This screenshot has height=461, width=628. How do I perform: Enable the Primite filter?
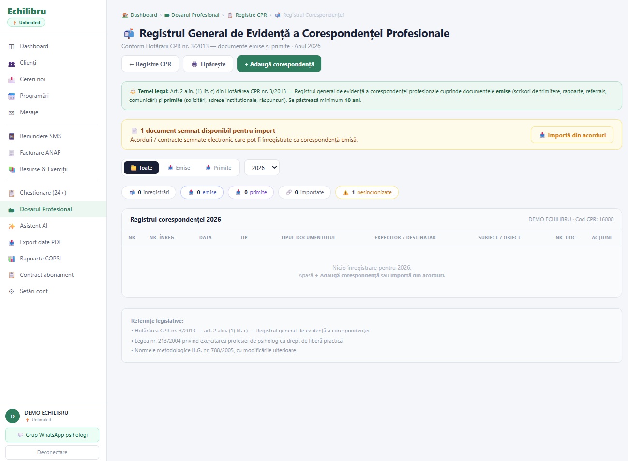(x=219, y=167)
